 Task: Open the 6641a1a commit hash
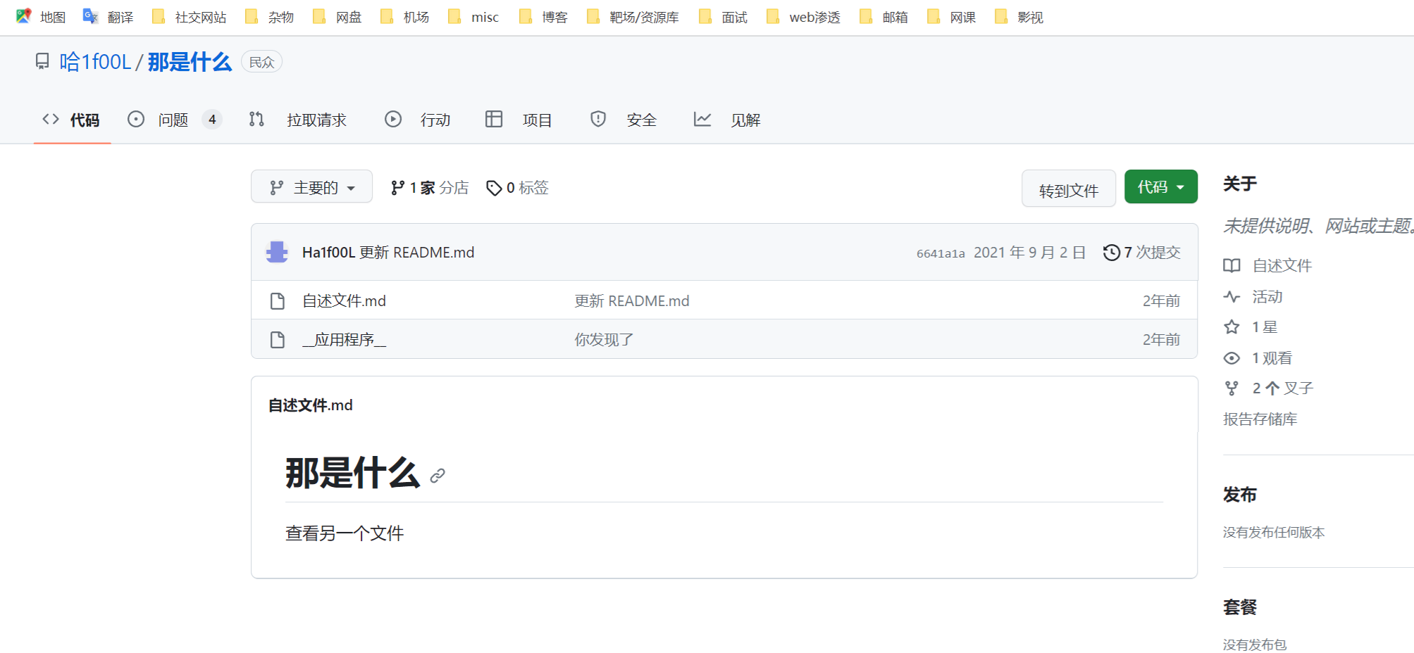(x=941, y=253)
